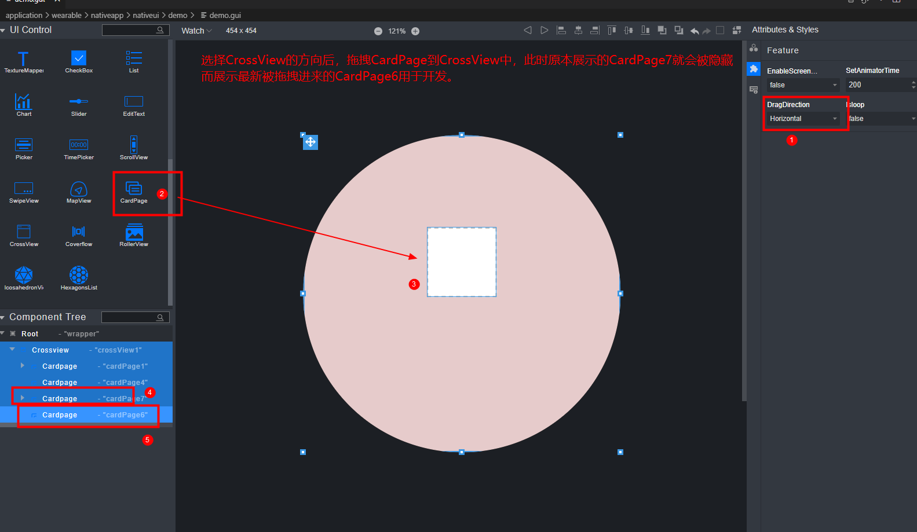Open the EnableScreen false dropdown
Image resolution: width=917 pixels, height=532 pixels.
coord(802,85)
